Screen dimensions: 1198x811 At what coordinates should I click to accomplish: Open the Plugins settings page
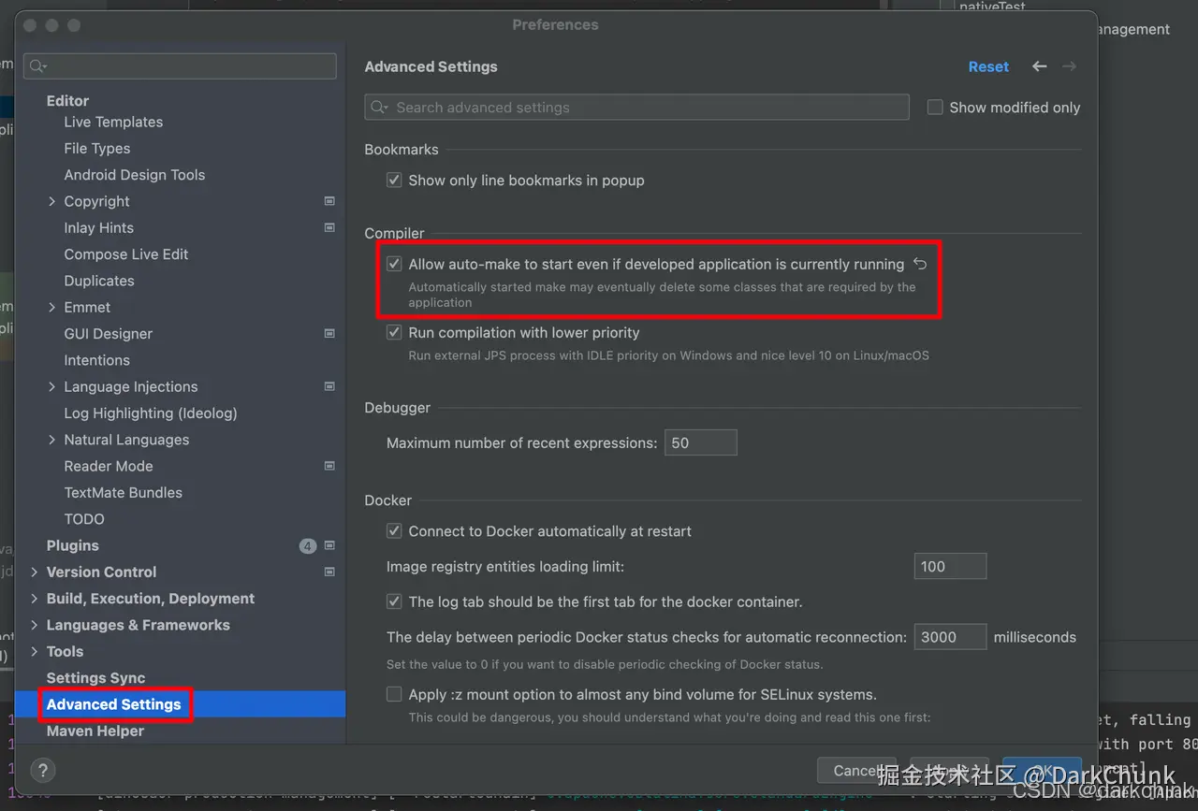[x=72, y=545]
